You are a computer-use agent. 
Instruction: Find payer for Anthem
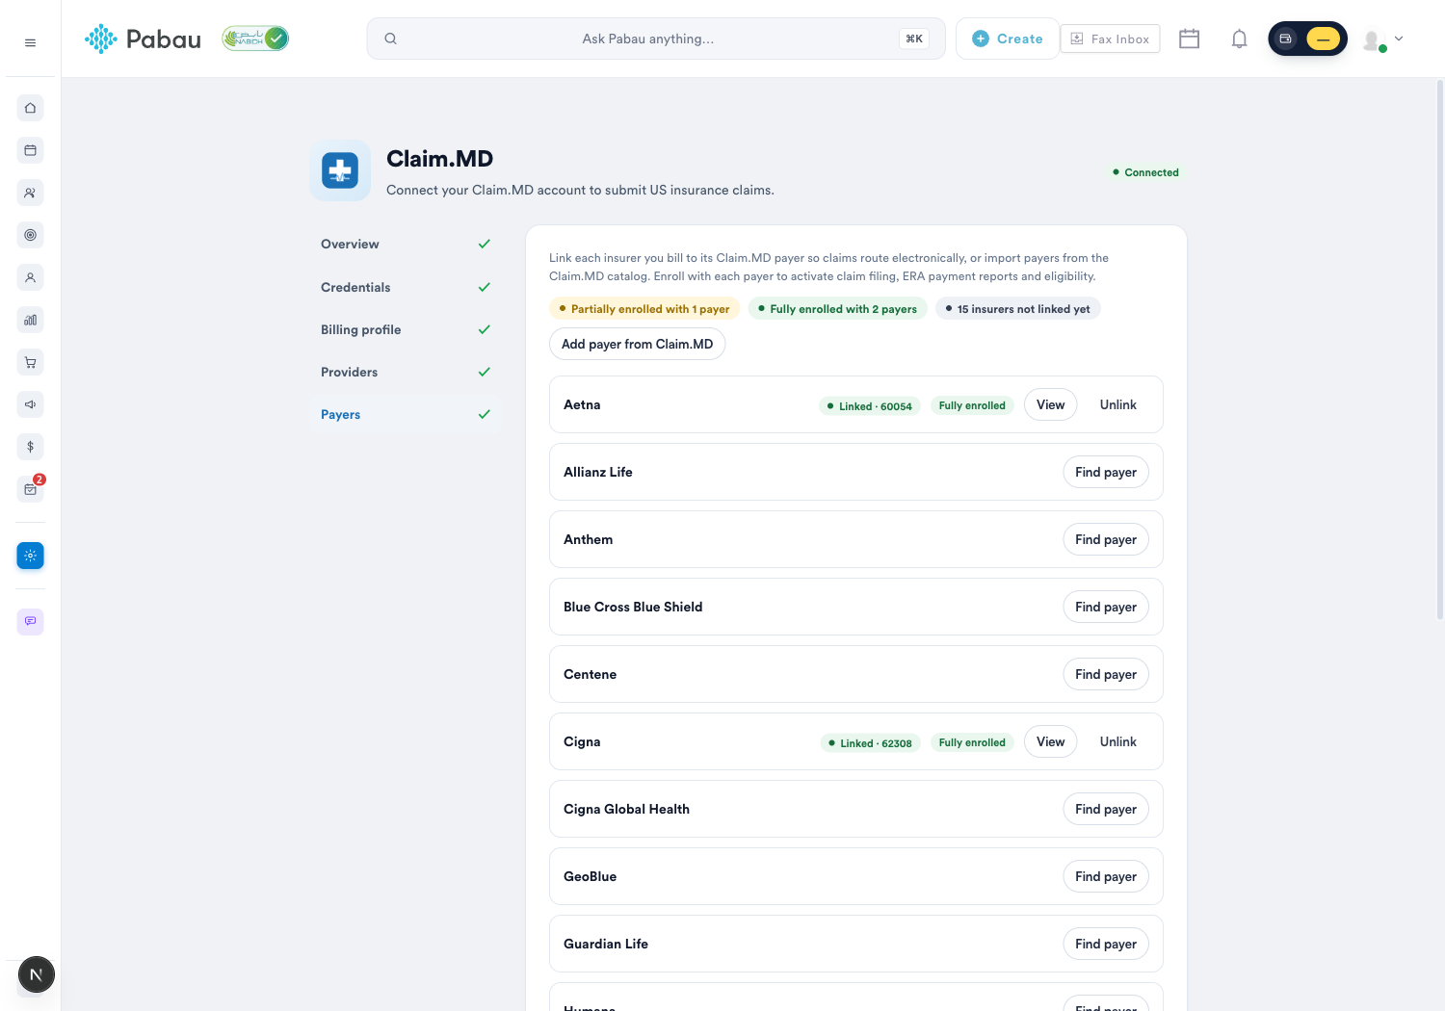1106,539
